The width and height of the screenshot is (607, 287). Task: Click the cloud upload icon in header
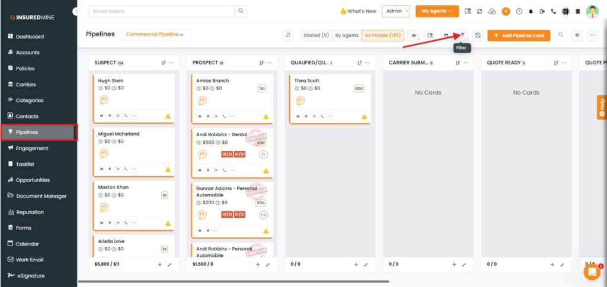tap(491, 11)
